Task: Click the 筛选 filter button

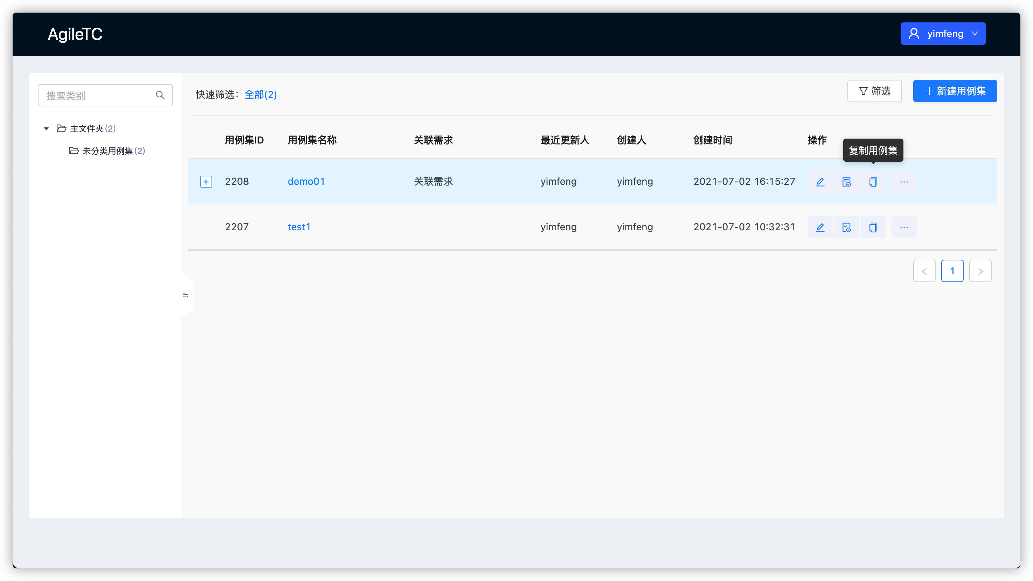Action: pos(874,91)
